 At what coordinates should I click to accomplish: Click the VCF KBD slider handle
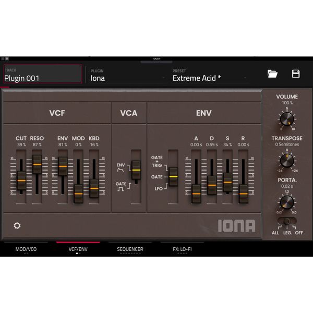pos(94,188)
